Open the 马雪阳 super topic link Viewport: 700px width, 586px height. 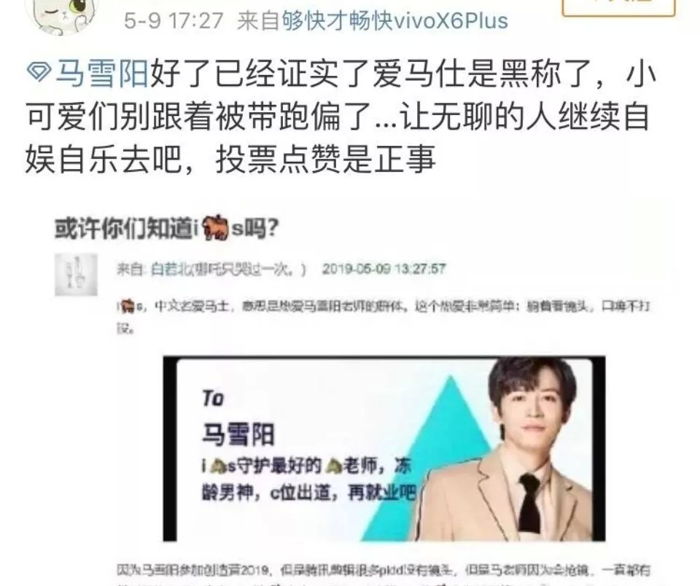[102, 73]
